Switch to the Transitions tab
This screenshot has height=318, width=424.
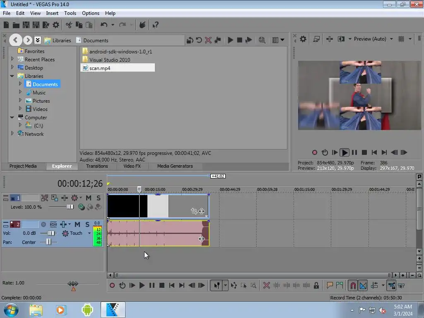[x=97, y=166]
